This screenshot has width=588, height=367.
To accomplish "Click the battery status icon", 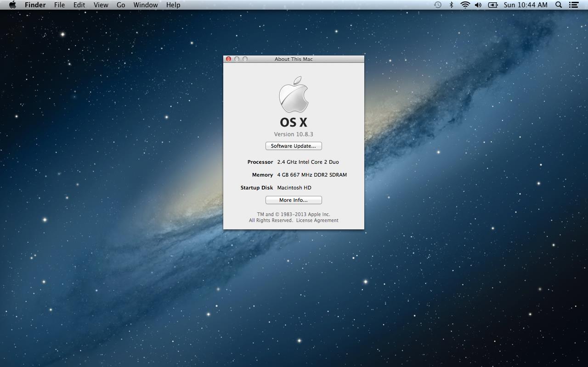I will 493,5.
